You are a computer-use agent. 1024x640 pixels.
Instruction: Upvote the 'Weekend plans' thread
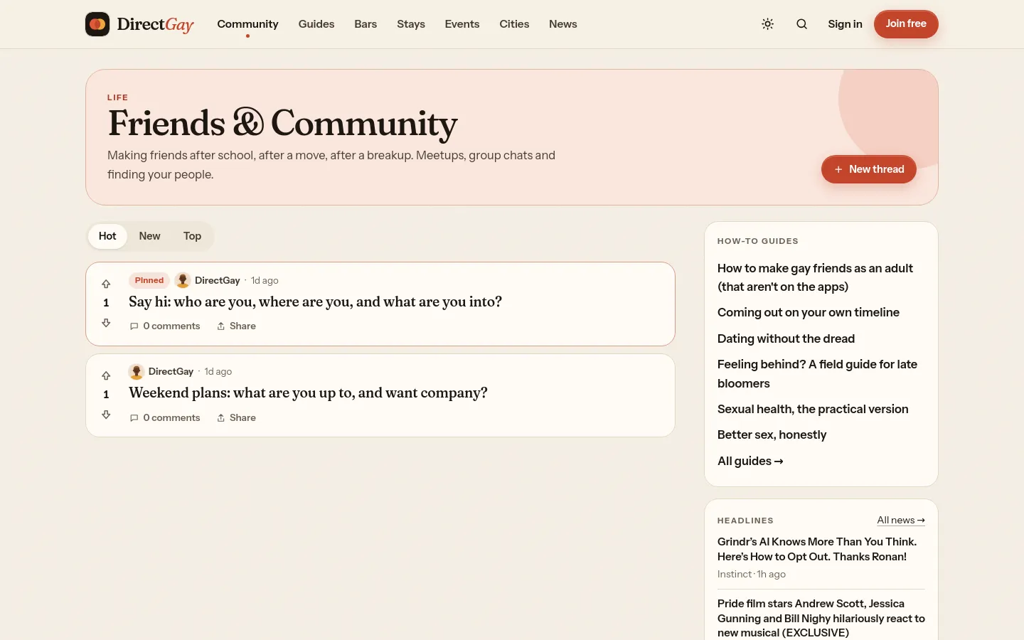coord(106,375)
